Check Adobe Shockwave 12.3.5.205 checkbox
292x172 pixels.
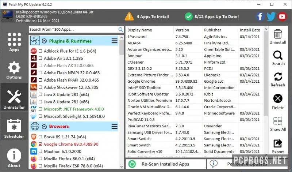pos(40,87)
